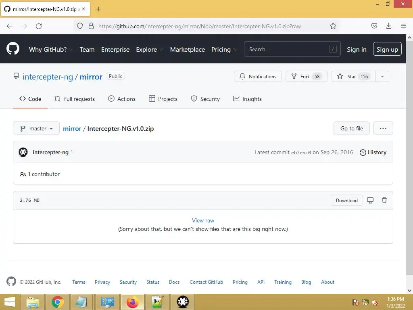Switch to the Security tab

click(x=205, y=99)
